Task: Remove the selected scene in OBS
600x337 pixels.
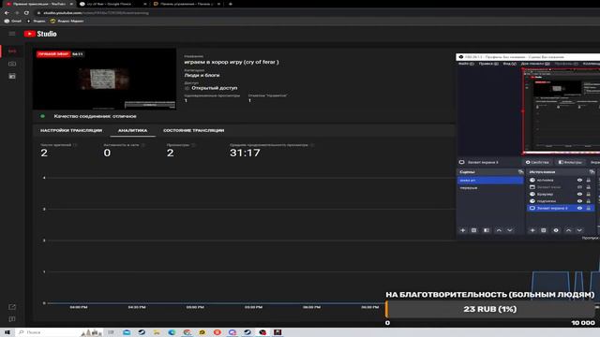Action: (x=473, y=230)
